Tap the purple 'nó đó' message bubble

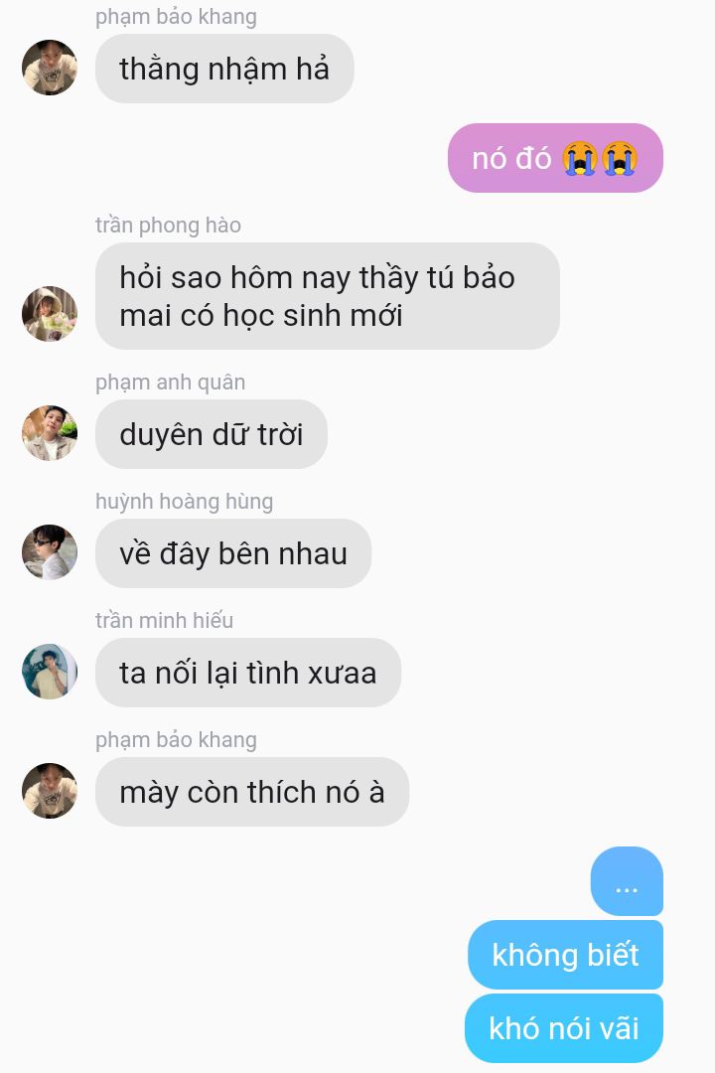pyautogui.click(x=555, y=158)
